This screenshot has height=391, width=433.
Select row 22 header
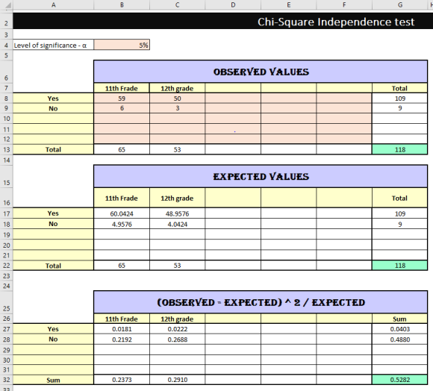pos(6,266)
